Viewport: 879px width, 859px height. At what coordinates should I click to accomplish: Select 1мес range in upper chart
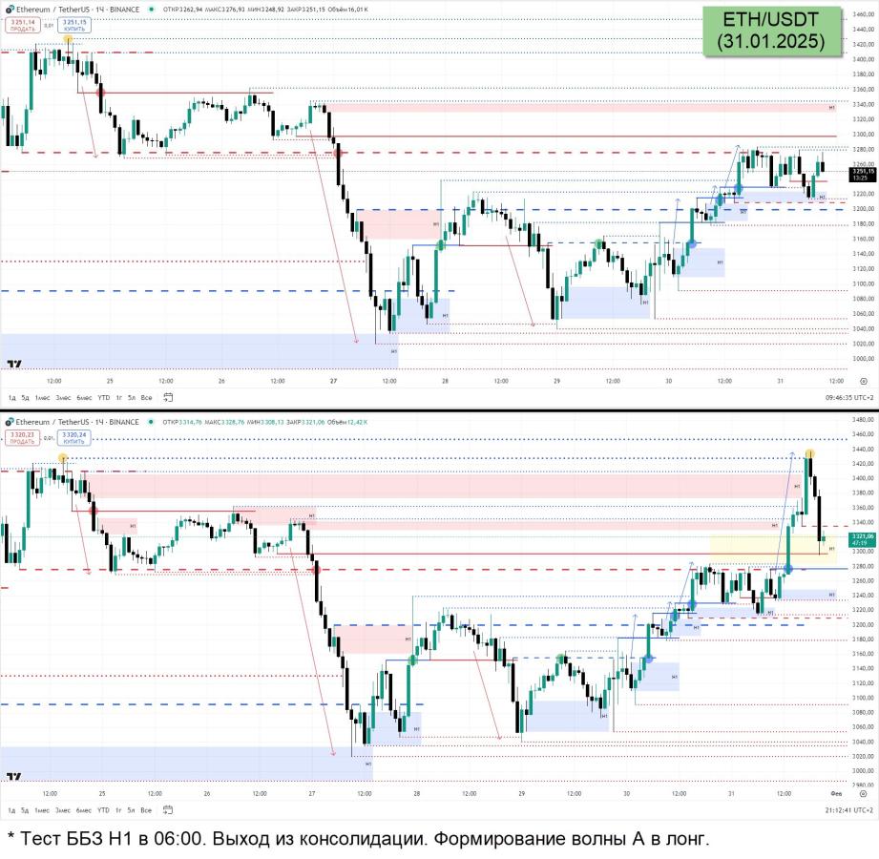pyautogui.click(x=40, y=397)
